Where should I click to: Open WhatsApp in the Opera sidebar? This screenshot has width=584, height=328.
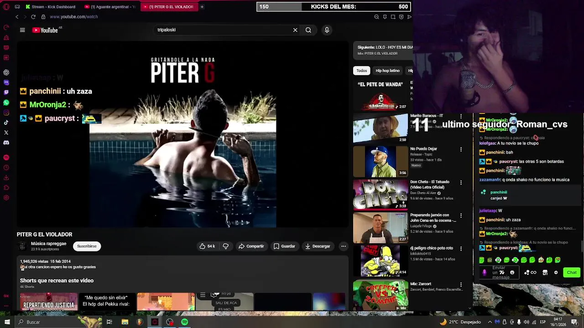(6, 102)
